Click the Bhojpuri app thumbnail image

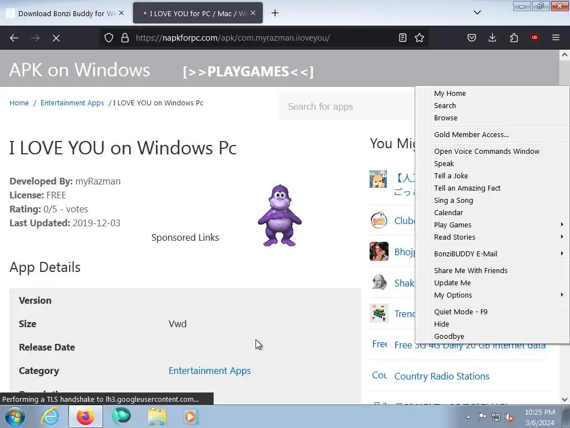point(379,251)
